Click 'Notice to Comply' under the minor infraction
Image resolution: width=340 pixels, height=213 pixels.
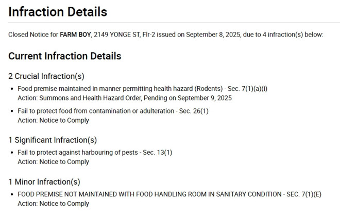coord(64,203)
